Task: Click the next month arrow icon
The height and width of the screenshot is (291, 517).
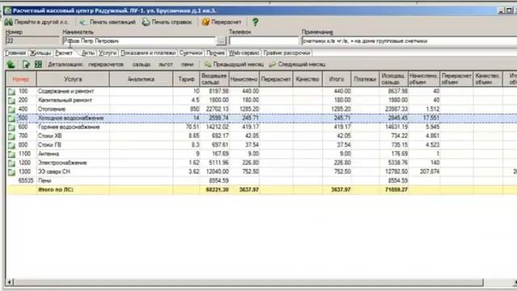Action: 272,65
